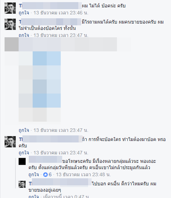Open the grey blurred avatar above the image comment
Viewport: 171px width, 198px height.
click(12, 44)
